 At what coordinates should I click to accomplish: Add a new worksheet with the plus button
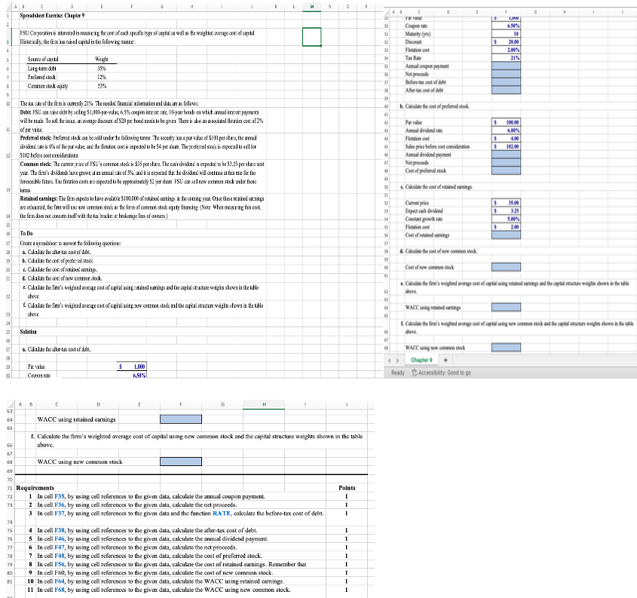point(446,360)
